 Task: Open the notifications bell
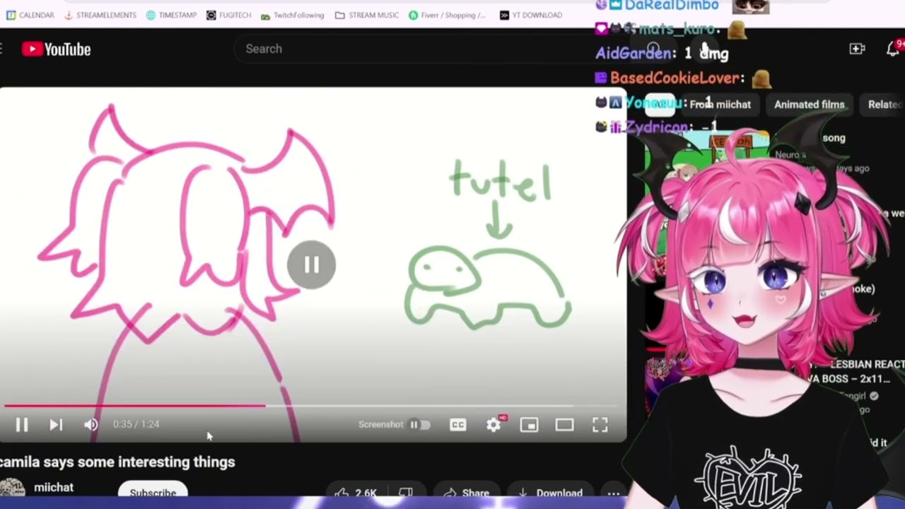click(893, 49)
